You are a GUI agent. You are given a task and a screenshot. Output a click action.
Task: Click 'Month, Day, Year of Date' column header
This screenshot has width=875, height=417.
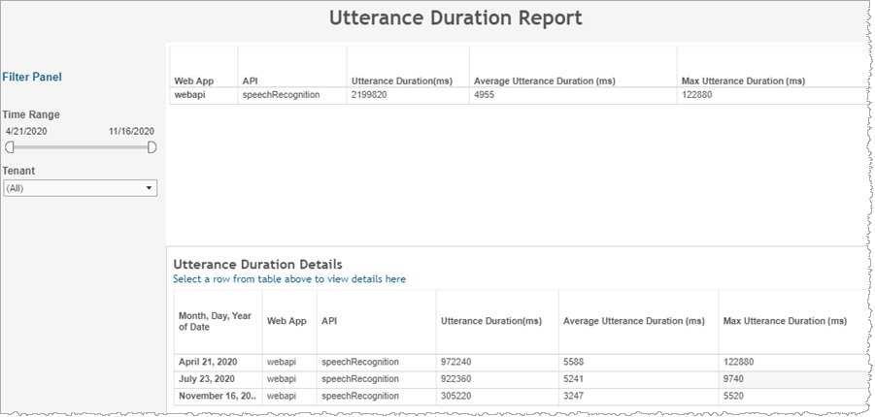pyautogui.click(x=214, y=320)
